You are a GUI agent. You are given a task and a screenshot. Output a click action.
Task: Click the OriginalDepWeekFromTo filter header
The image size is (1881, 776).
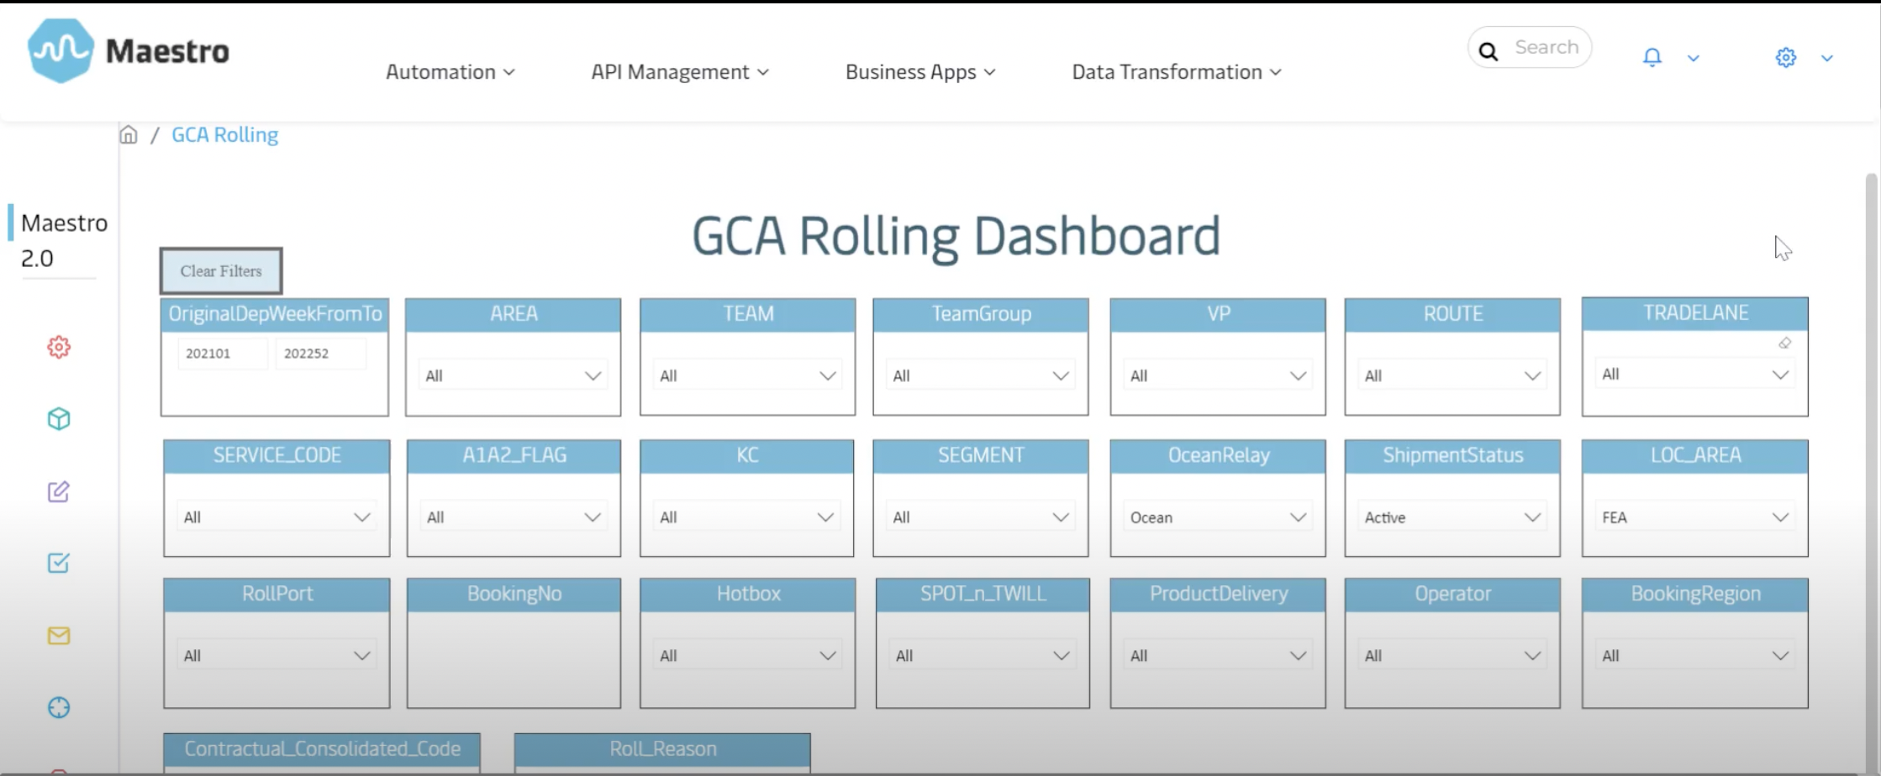[275, 314]
